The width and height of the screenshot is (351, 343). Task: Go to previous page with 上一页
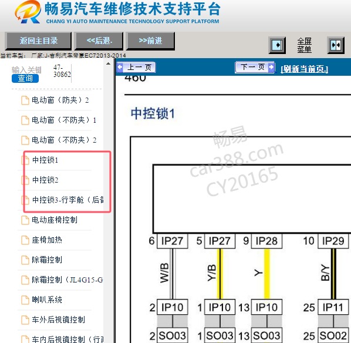(136, 67)
